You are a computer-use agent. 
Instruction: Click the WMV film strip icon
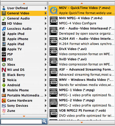(53, 82)
